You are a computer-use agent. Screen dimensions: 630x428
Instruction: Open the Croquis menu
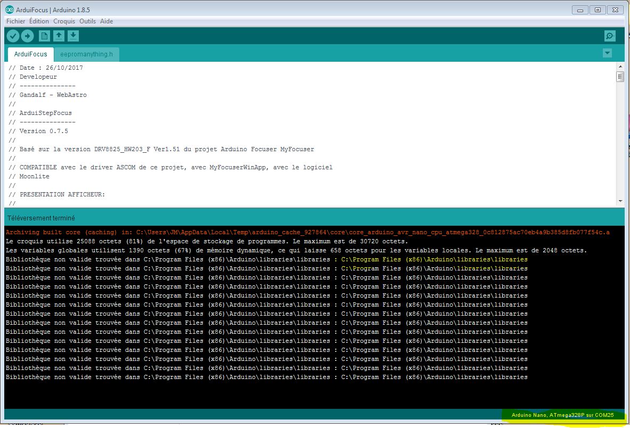tap(64, 21)
